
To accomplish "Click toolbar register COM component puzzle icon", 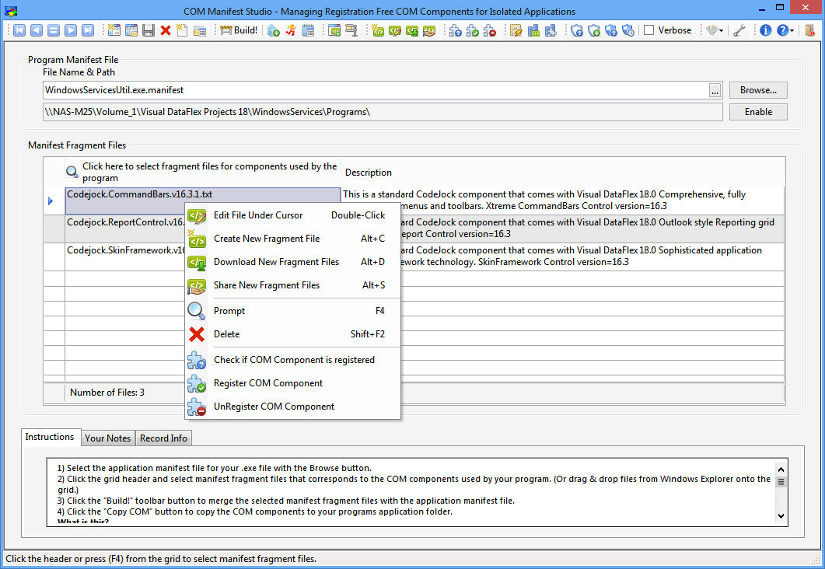I will [473, 30].
